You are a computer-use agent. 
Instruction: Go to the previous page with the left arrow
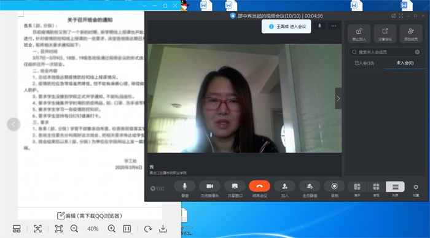point(14,125)
